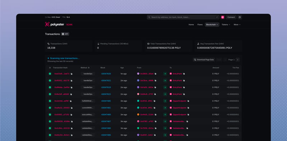Open block 43047822 link

106,81
